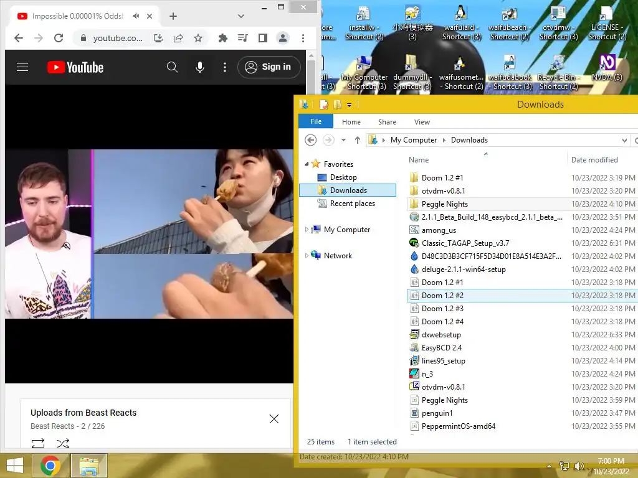Image resolution: width=638 pixels, height=478 pixels.
Task: Select the dxwebsetup file
Action: 441,334
